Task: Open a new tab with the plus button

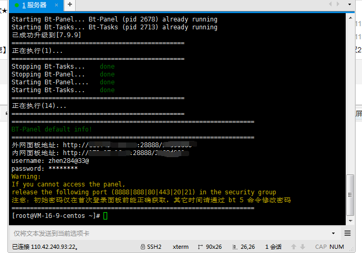Action: tap(70, 4)
